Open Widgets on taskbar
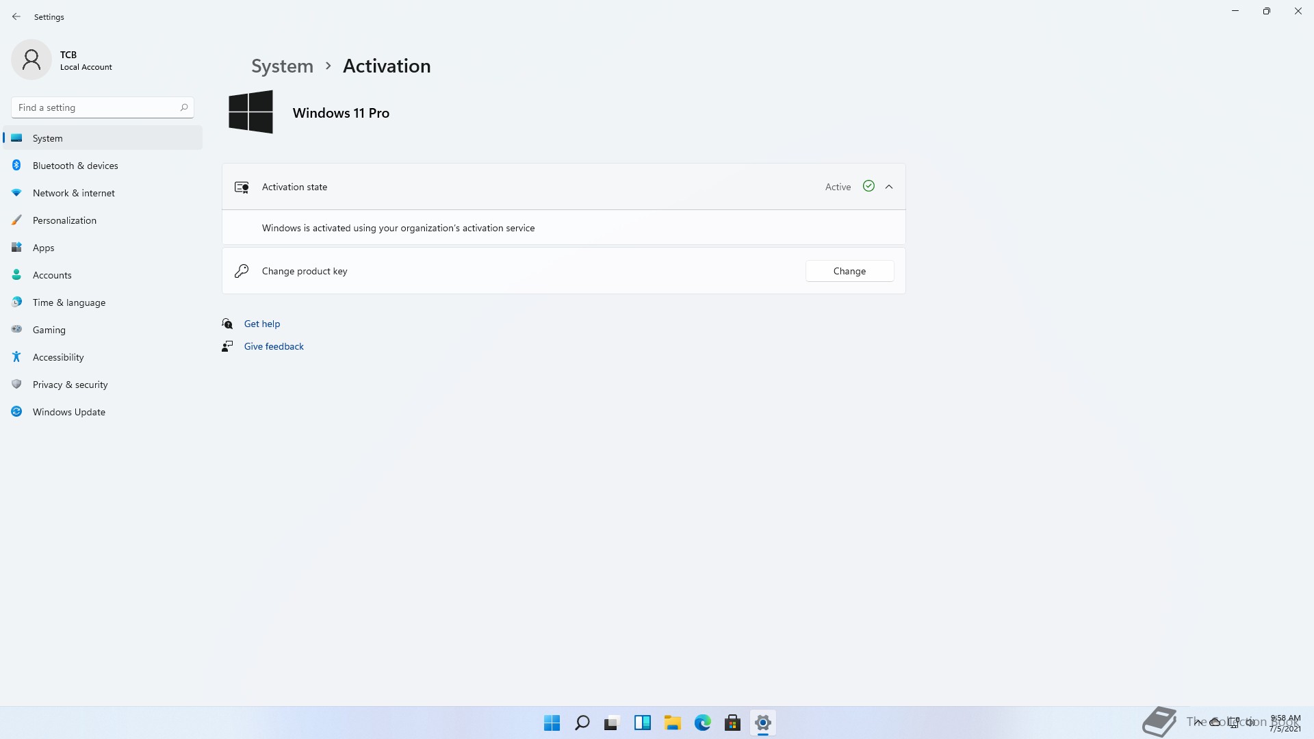This screenshot has height=739, width=1314. pyautogui.click(x=642, y=723)
